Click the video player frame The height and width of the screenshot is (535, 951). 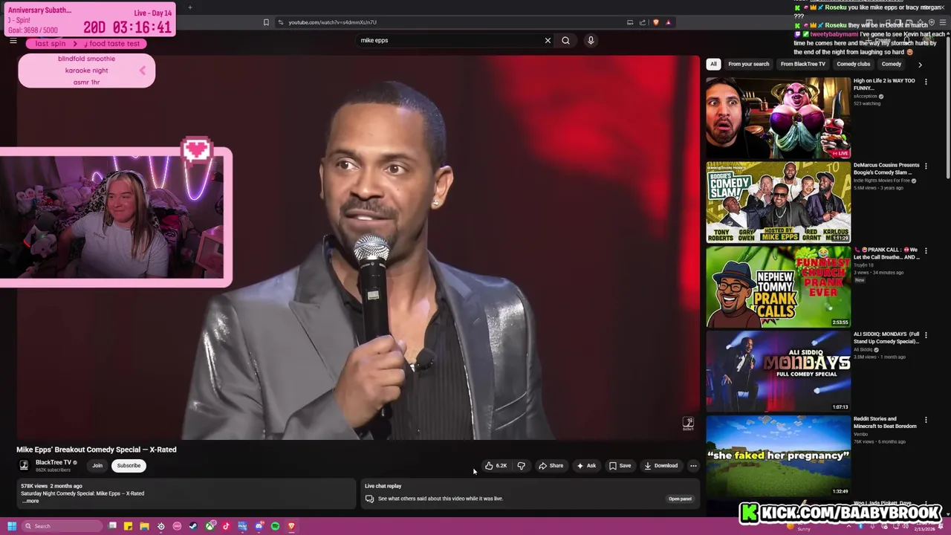point(357,247)
